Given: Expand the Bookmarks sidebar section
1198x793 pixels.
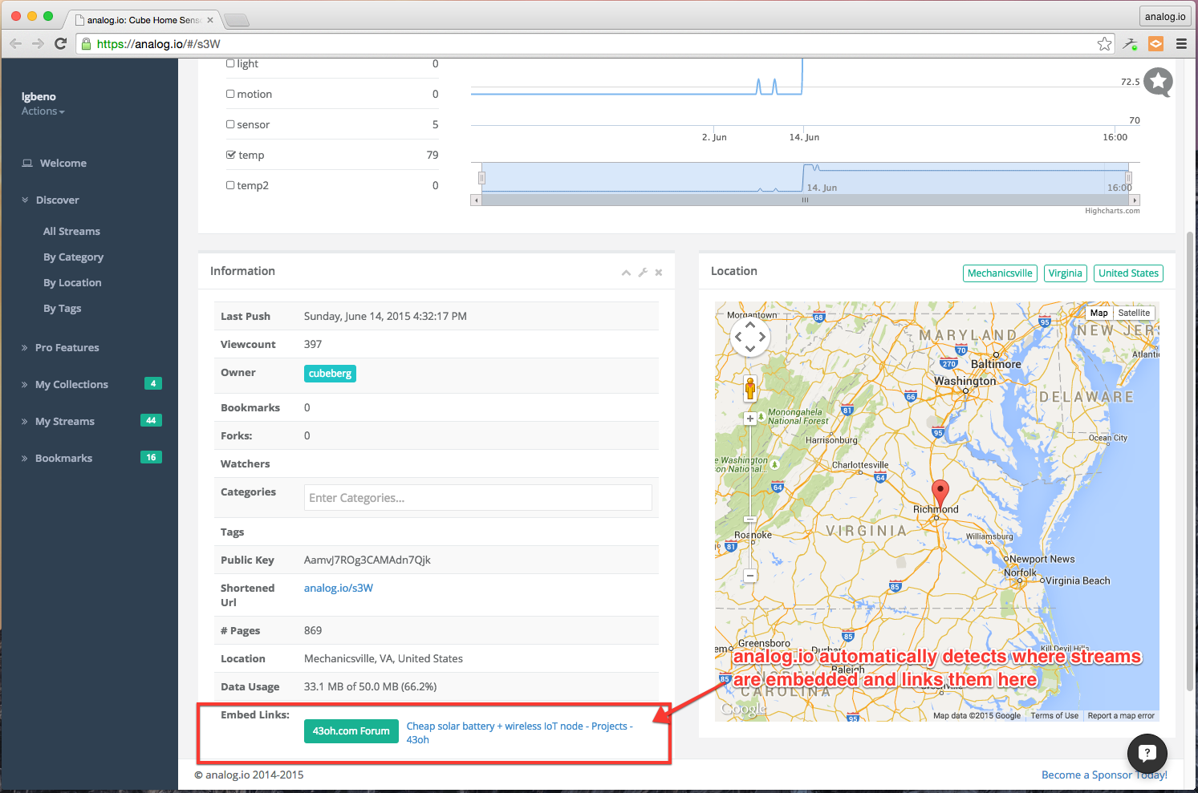Looking at the screenshot, I should click(x=57, y=458).
